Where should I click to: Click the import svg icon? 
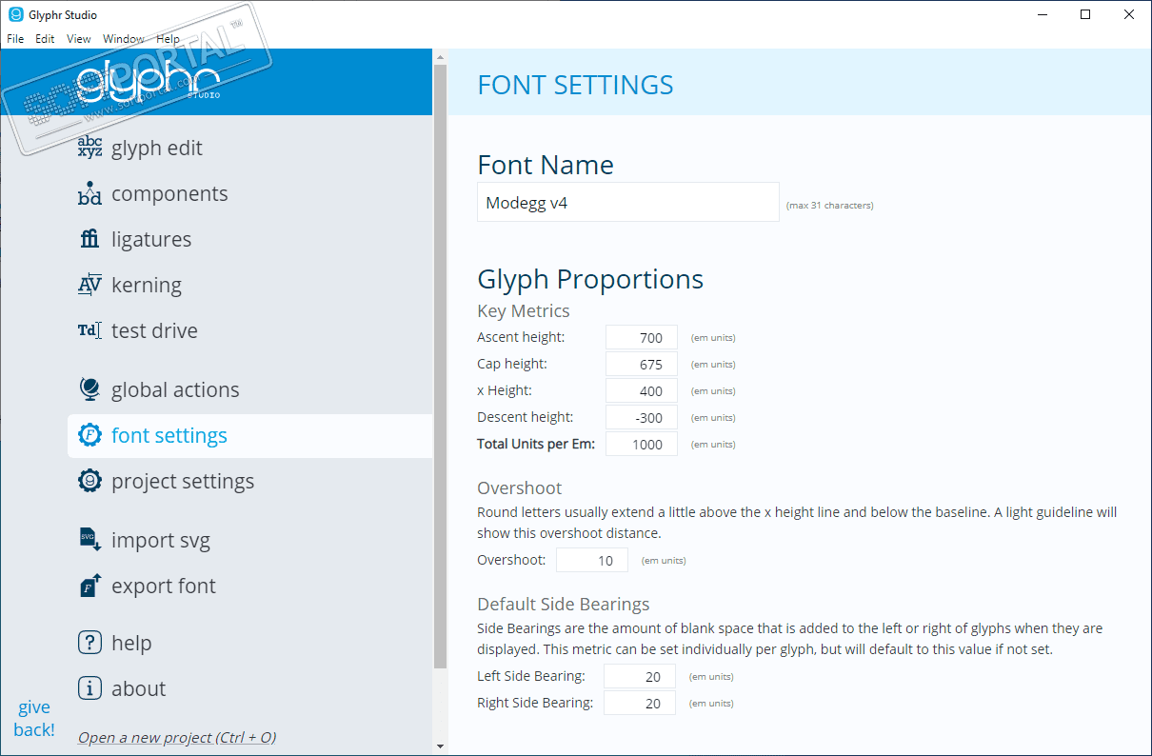pos(89,540)
